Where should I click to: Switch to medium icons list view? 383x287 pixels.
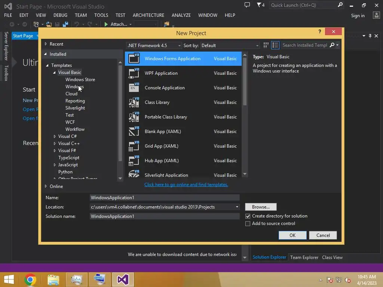(x=275, y=45)
